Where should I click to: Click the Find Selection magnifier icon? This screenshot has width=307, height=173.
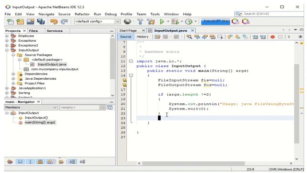coord(189,37)
